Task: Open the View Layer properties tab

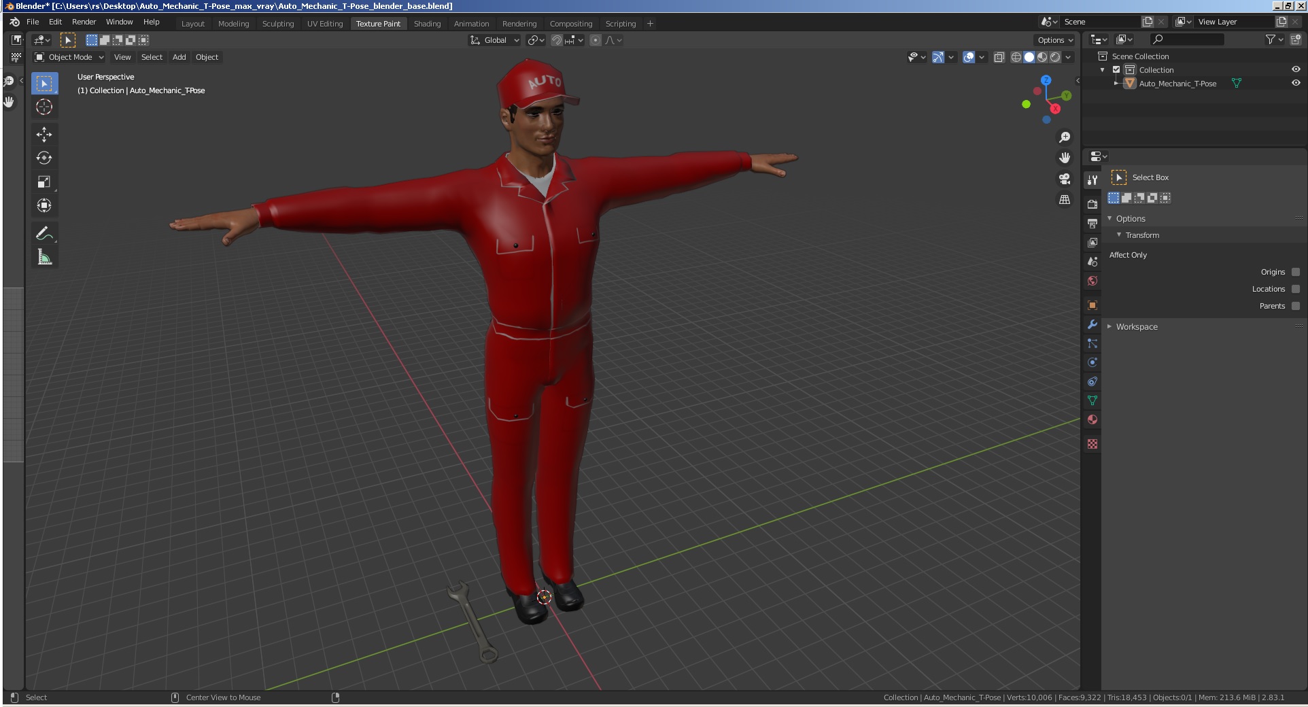Action: click(x=1092, y=242)
